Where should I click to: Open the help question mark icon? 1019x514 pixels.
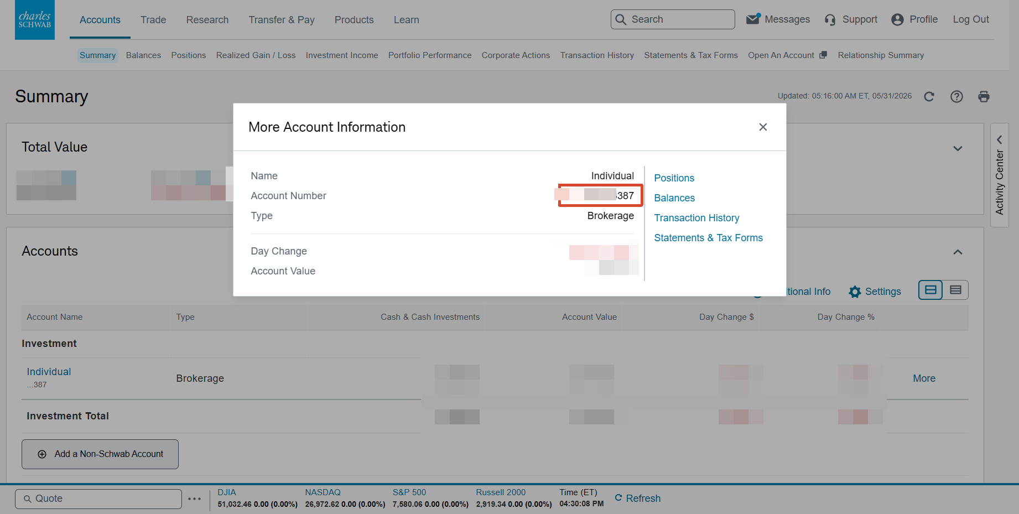click(x=956, y=96)
